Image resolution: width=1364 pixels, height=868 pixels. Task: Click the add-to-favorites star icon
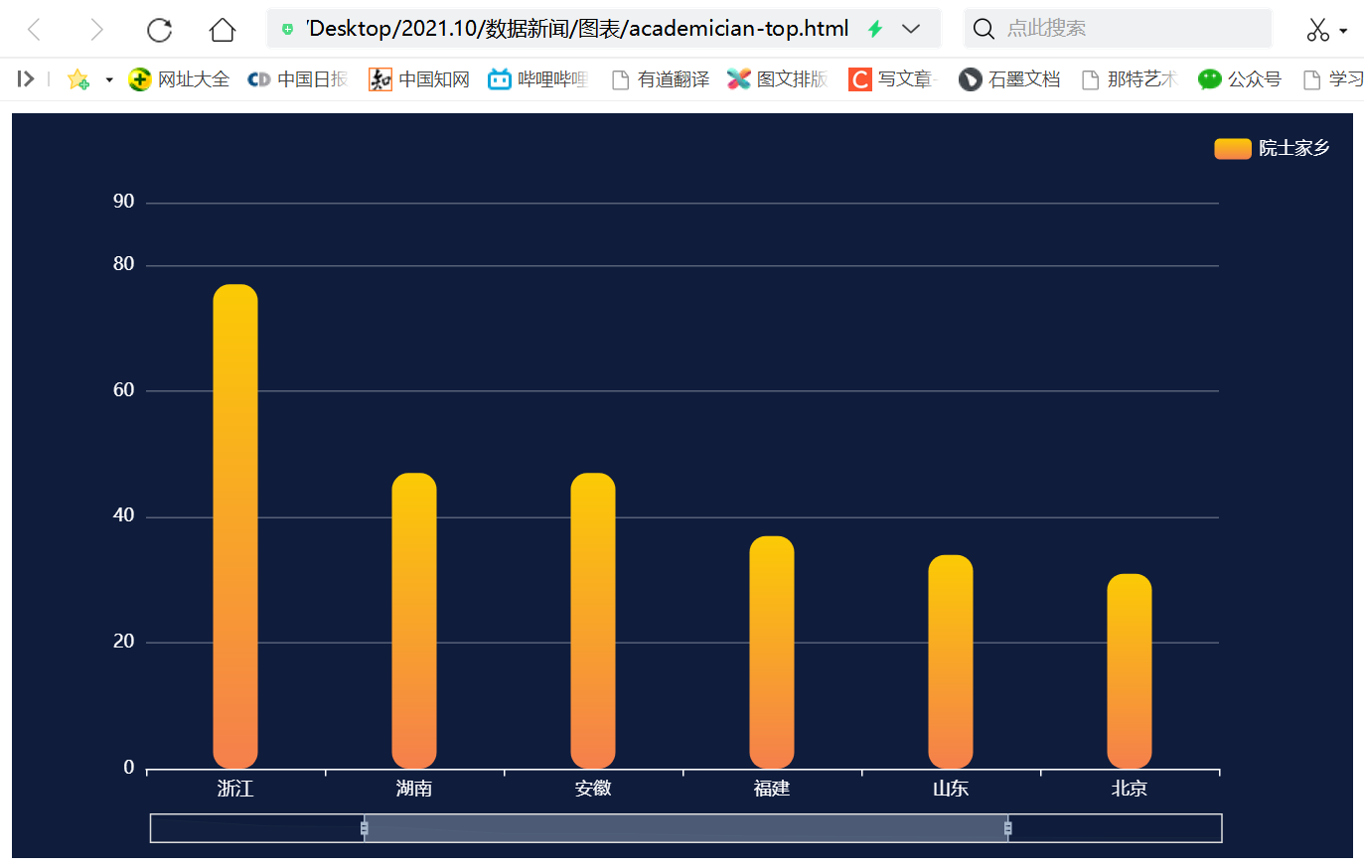click(x=78, y=79)
